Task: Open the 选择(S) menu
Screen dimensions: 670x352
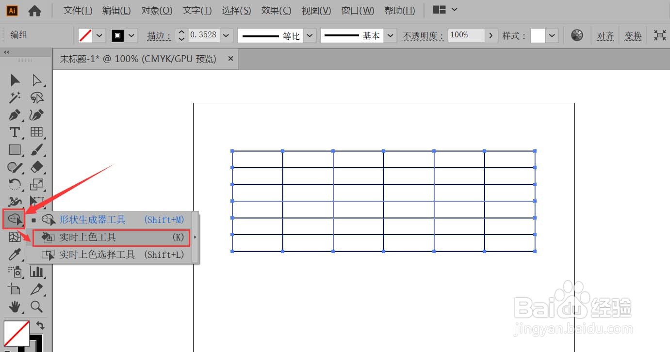Action: point(237,10)
